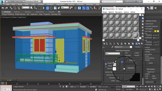Viewport: 162px width, 91px height.
Task: Open the Select by Name dialog
Action: [35, 8]
